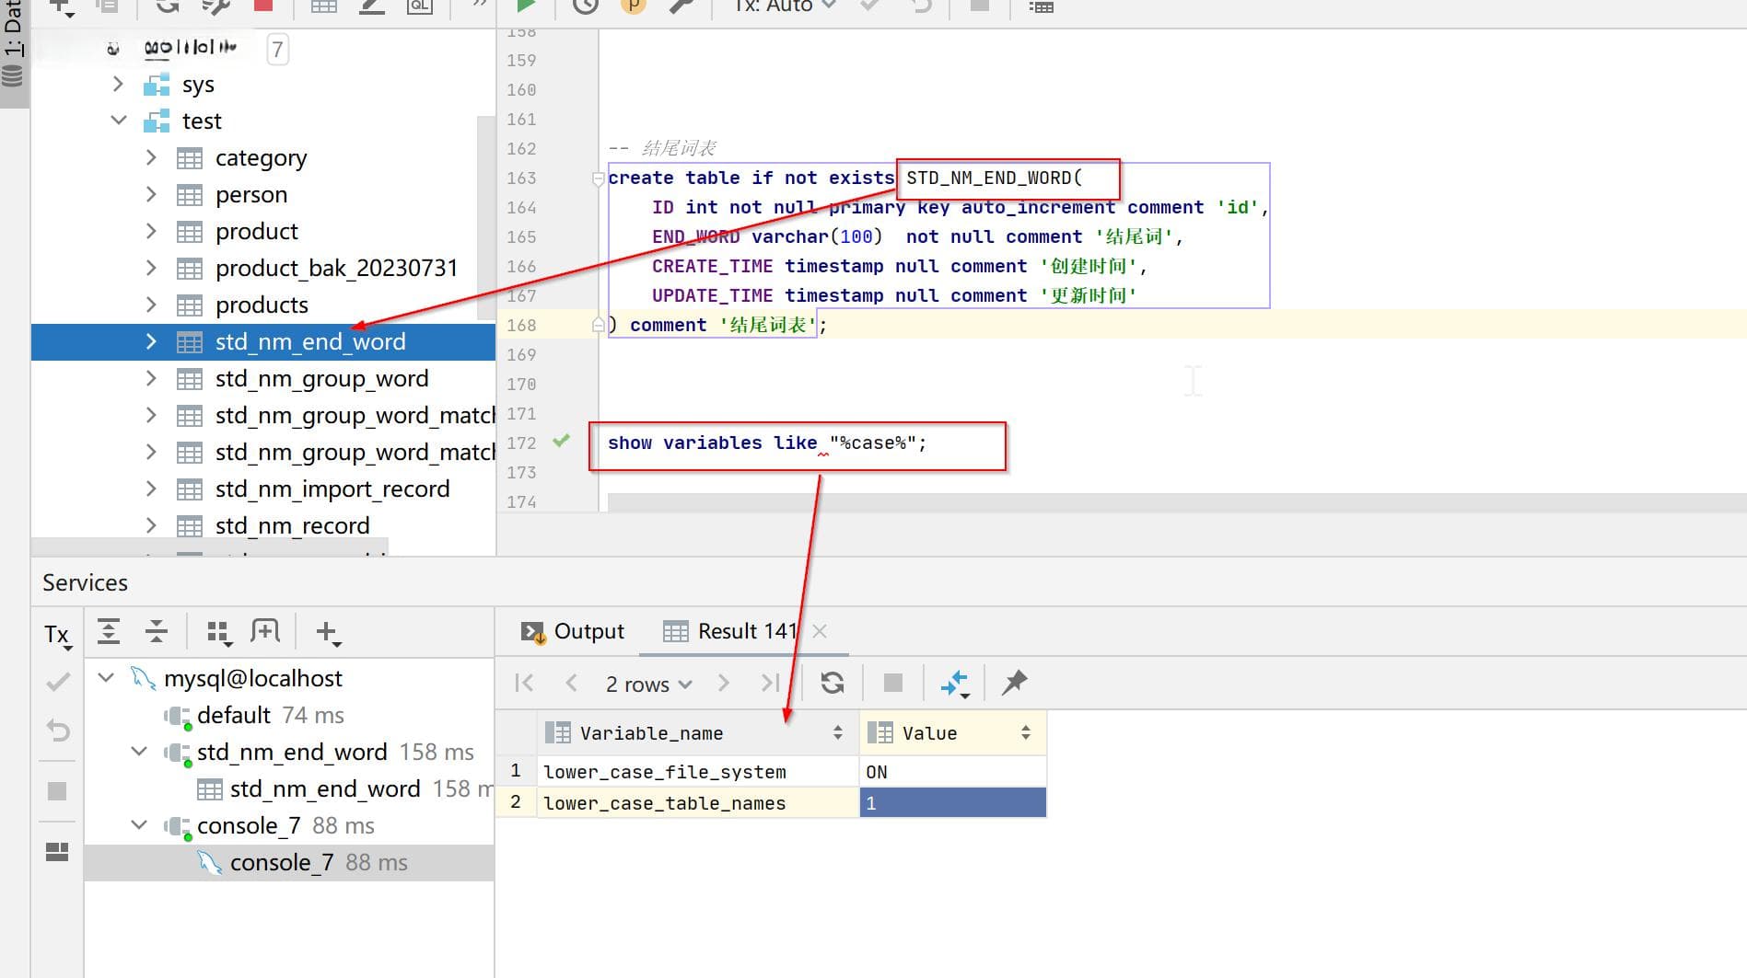Click the stop square in results toolbar
1747x978 pixels.
(892, 683)
